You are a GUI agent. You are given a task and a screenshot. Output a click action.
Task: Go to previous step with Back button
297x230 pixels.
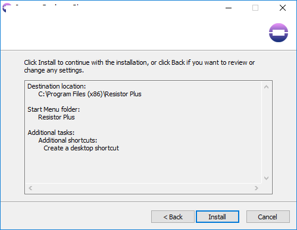[x=173, y=217]
